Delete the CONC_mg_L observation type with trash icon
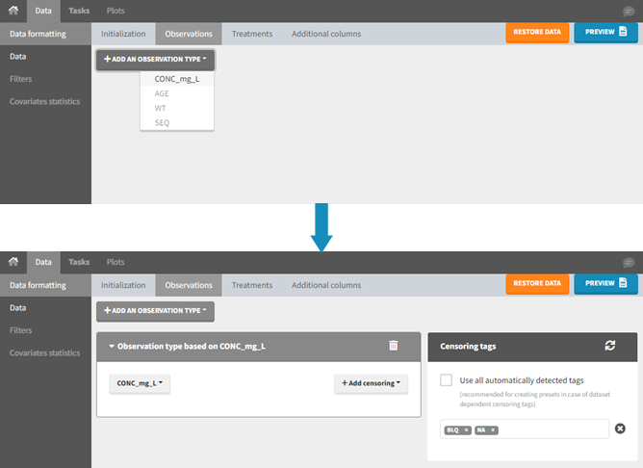Viewport: 643px width, 468px height. [x=393, y=346]
